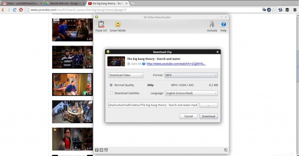Open the video thumbnail with 14:50 duration
Image resolution: width=299 pixels, height=156 pixels.
(x=72, y=112)
